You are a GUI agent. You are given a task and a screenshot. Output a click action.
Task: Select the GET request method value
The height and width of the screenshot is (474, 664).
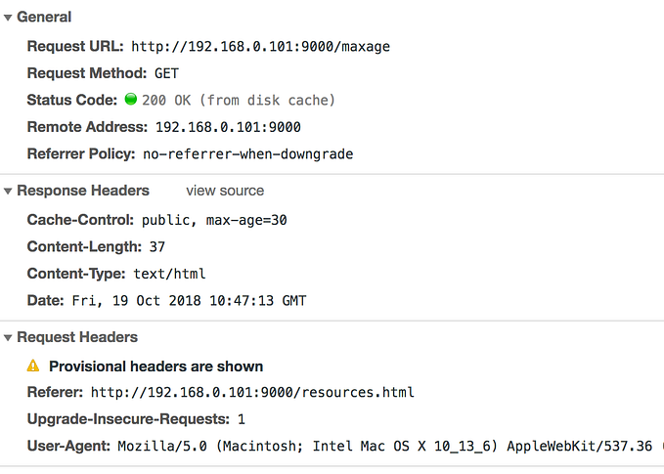pyautogui.click(x=166, y=73)
